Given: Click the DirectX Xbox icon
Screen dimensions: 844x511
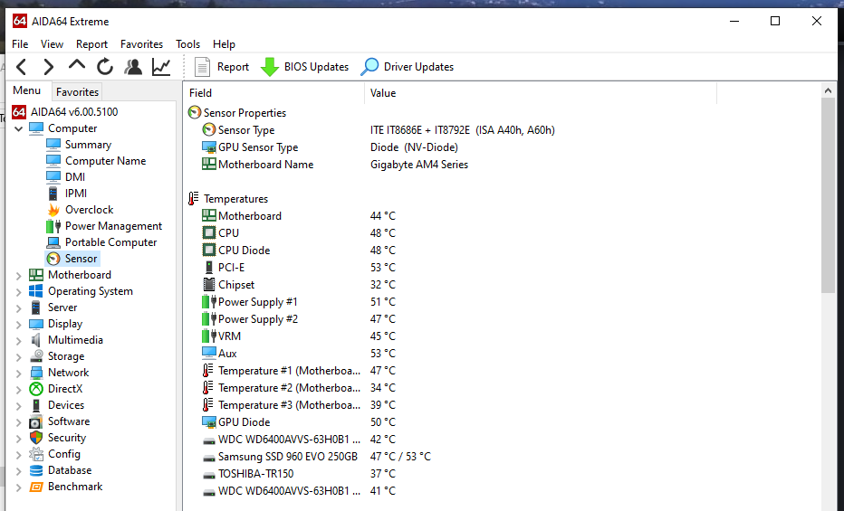Looking at the screenshot, I should [36, 389].
